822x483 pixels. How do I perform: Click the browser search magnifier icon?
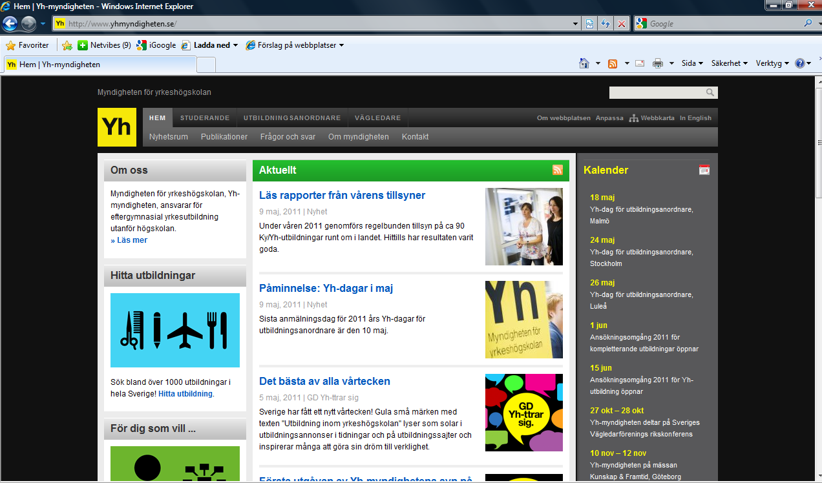(808, 24)
